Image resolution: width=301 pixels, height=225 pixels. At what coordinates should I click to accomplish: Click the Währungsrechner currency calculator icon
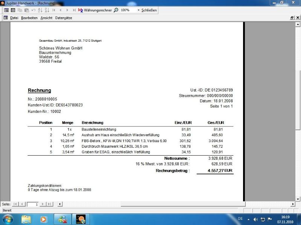tap(81, 10)
